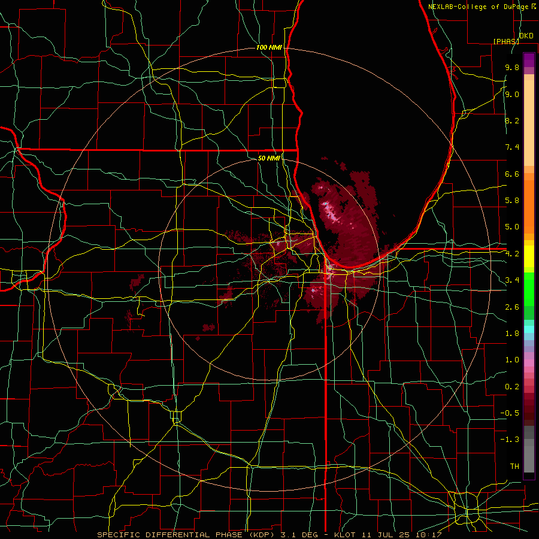Screen dimensions: 539x539
Task: Click the cyan segment of the color bar
Action: click(529, 329)
